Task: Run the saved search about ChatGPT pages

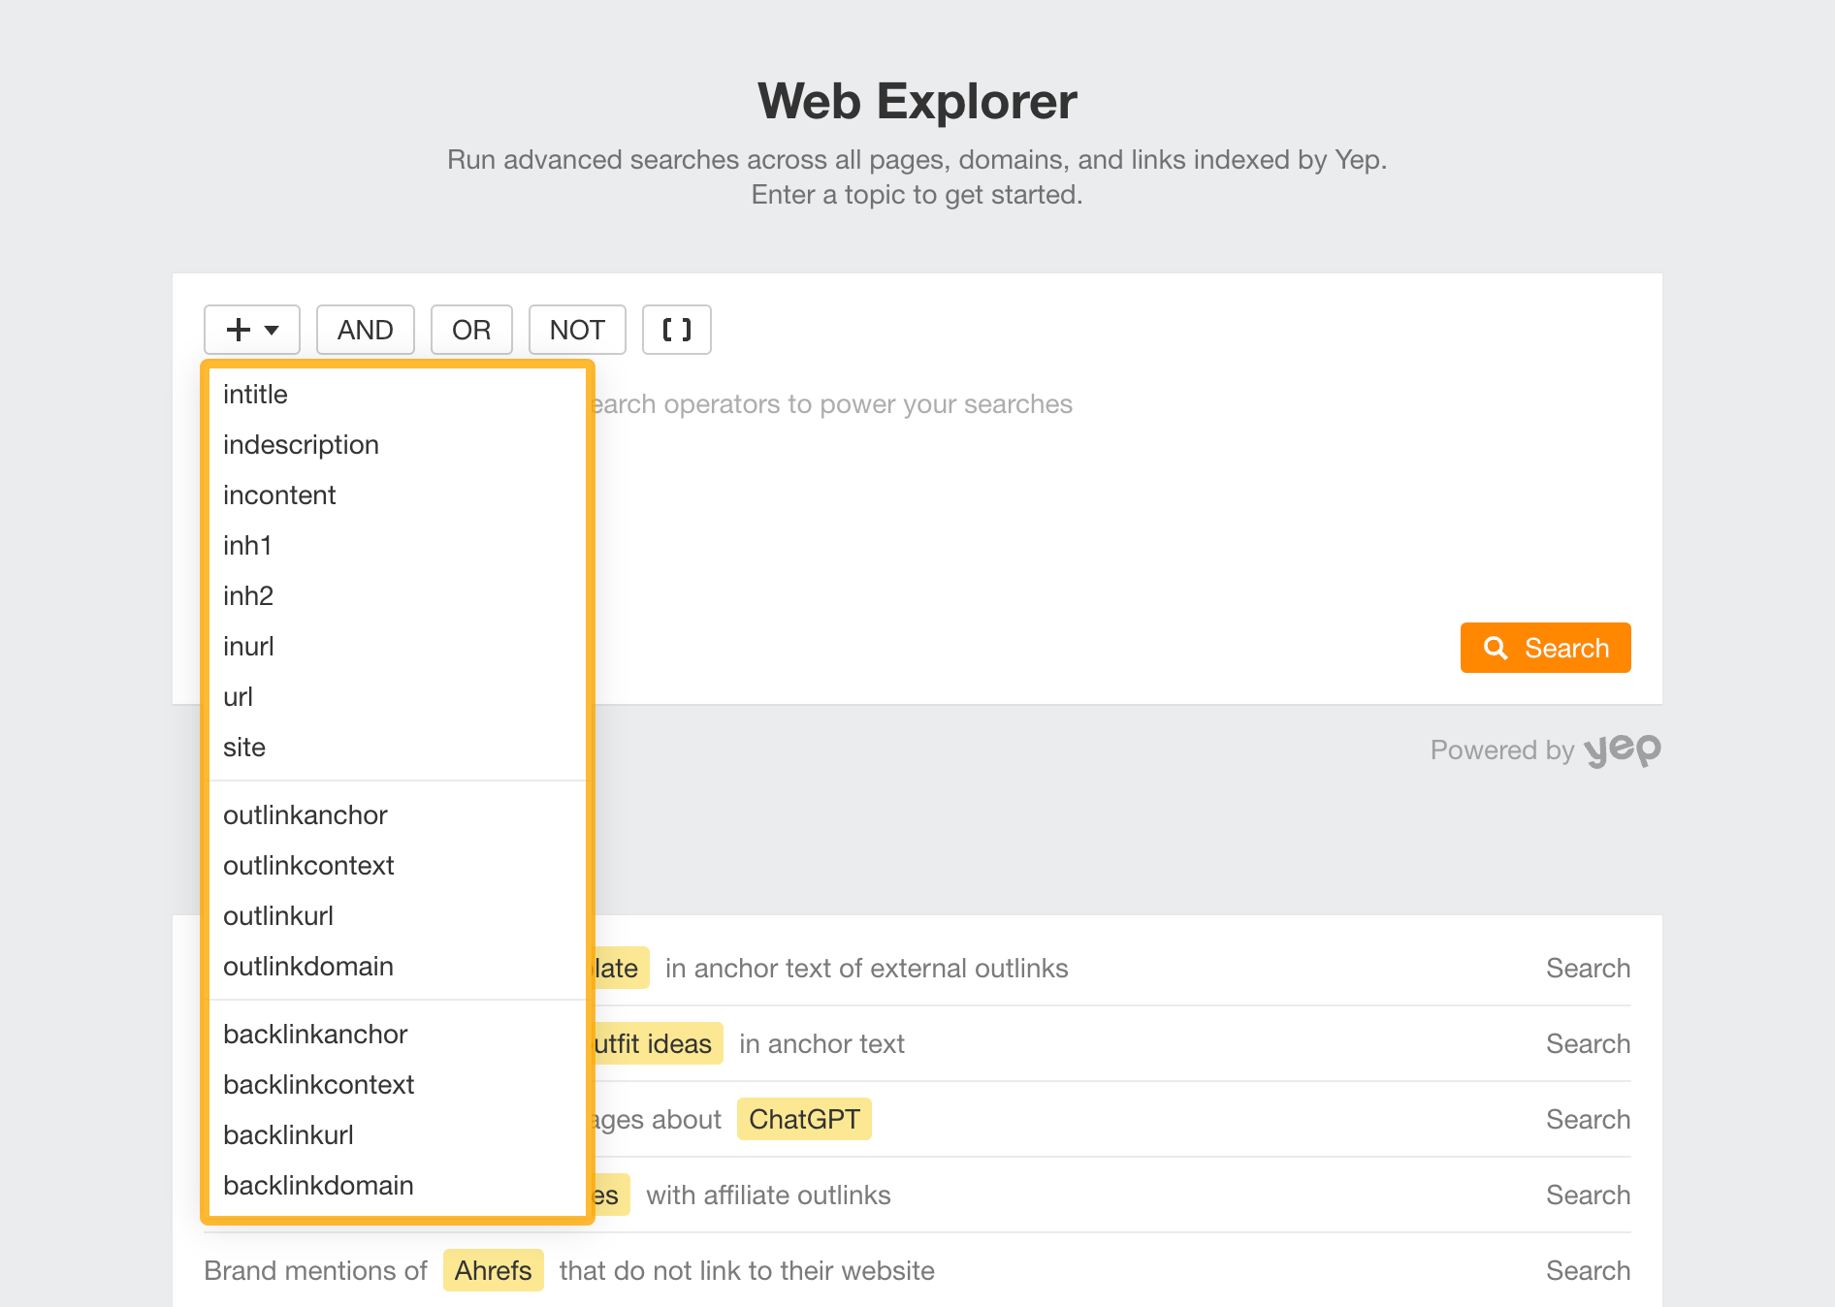Action: pyautogui.click(x=1588, y=1119)
